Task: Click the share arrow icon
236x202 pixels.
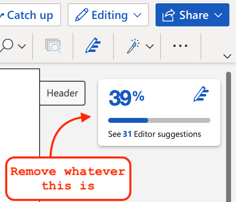Action: point(169,15)
